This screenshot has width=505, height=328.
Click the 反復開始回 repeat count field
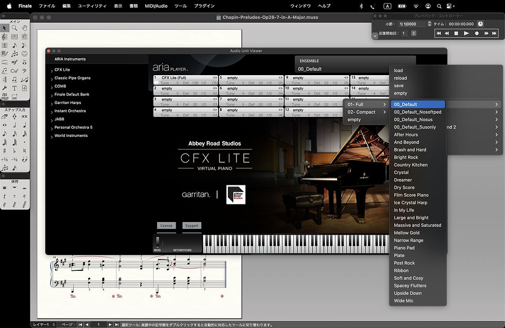tap(405, 33)
